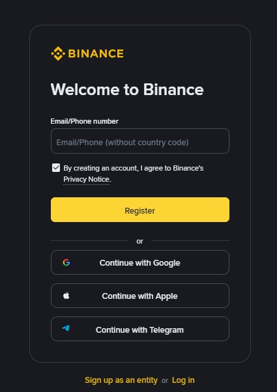Uncheck the Privacy Notice agreement checkbox
Image resolution: width=277 pixels, height=392 pixels.
[x=56, y=168]
